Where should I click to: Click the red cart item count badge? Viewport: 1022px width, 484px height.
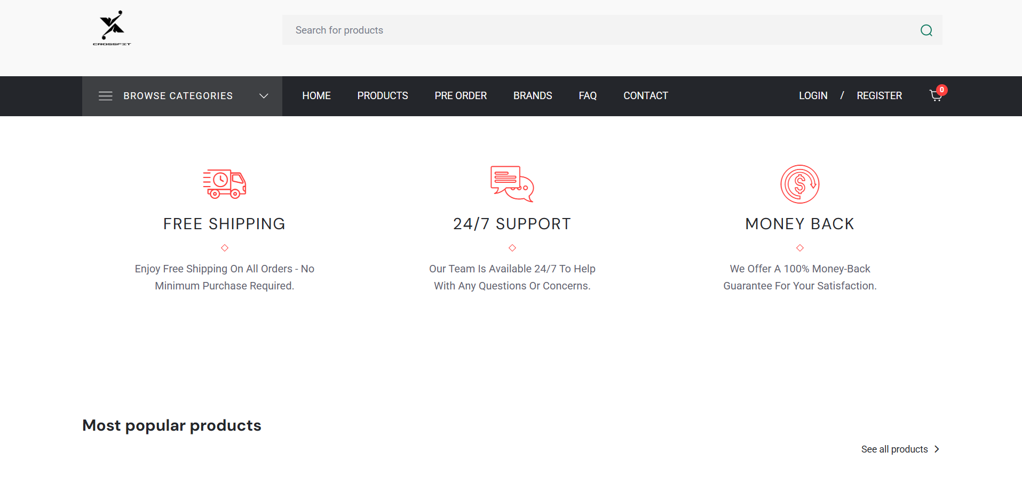pyautogui.click(x=942, y=90)
